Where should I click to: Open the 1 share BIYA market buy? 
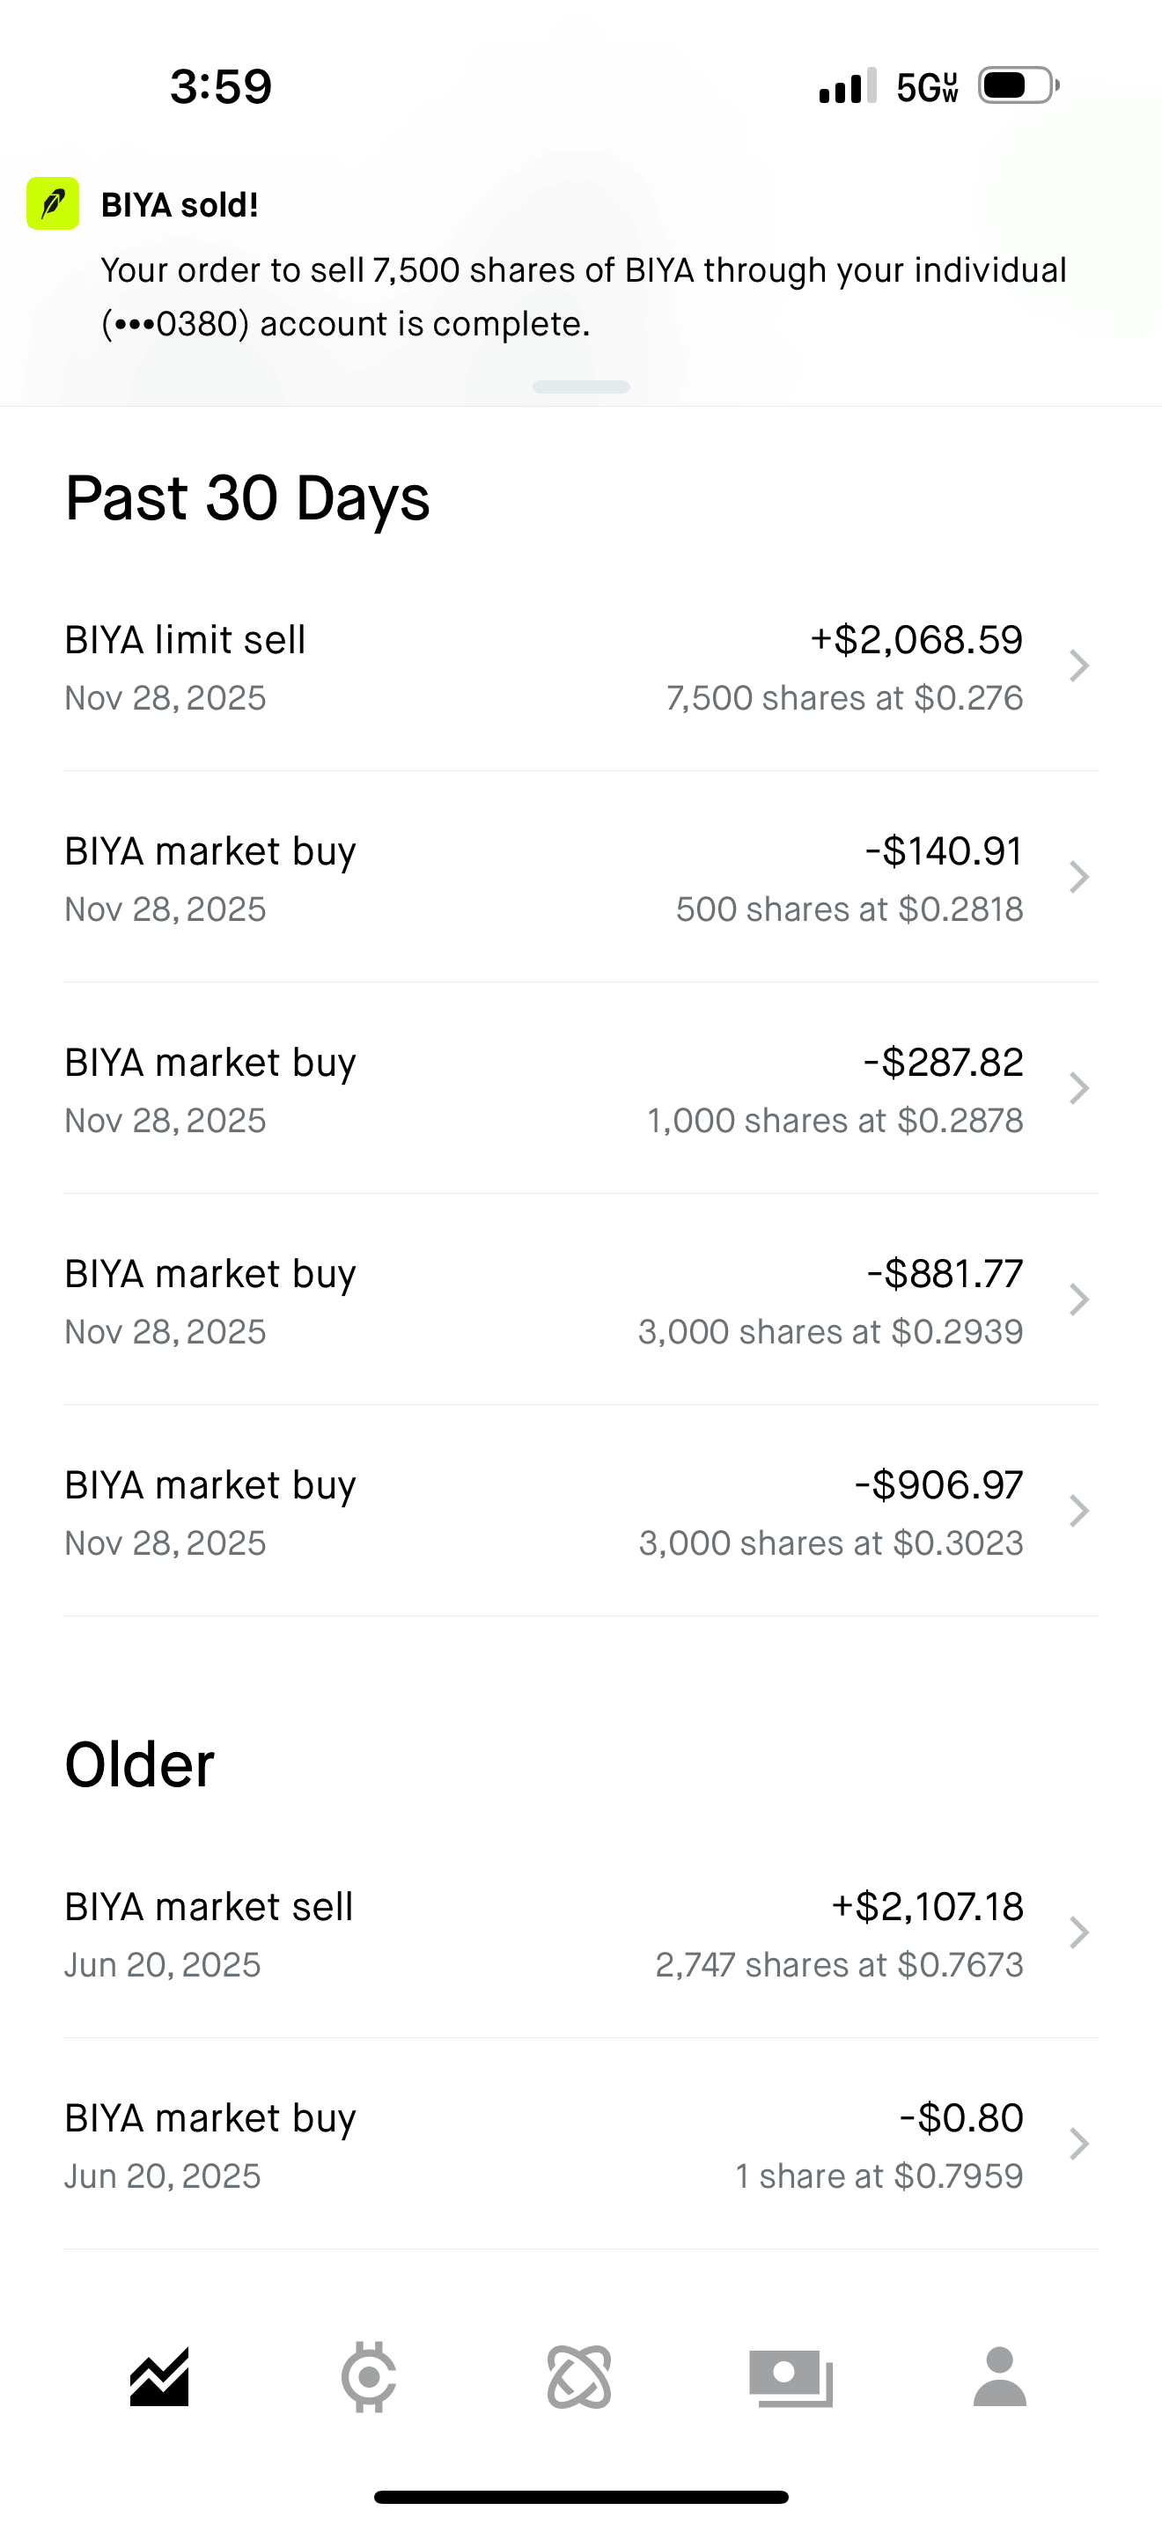pos(580,2145)
